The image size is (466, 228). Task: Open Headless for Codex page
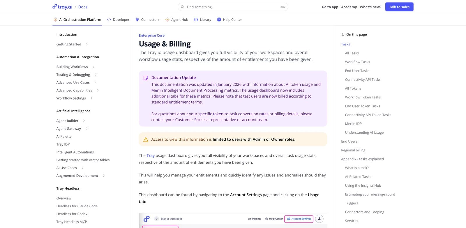[72, 214]
